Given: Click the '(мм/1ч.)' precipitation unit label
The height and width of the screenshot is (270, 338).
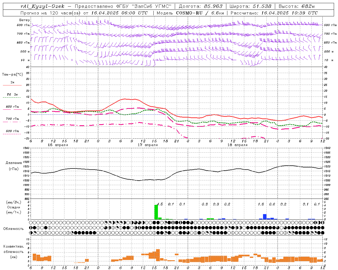Looking at the screenshot, I should coord(14,212).
